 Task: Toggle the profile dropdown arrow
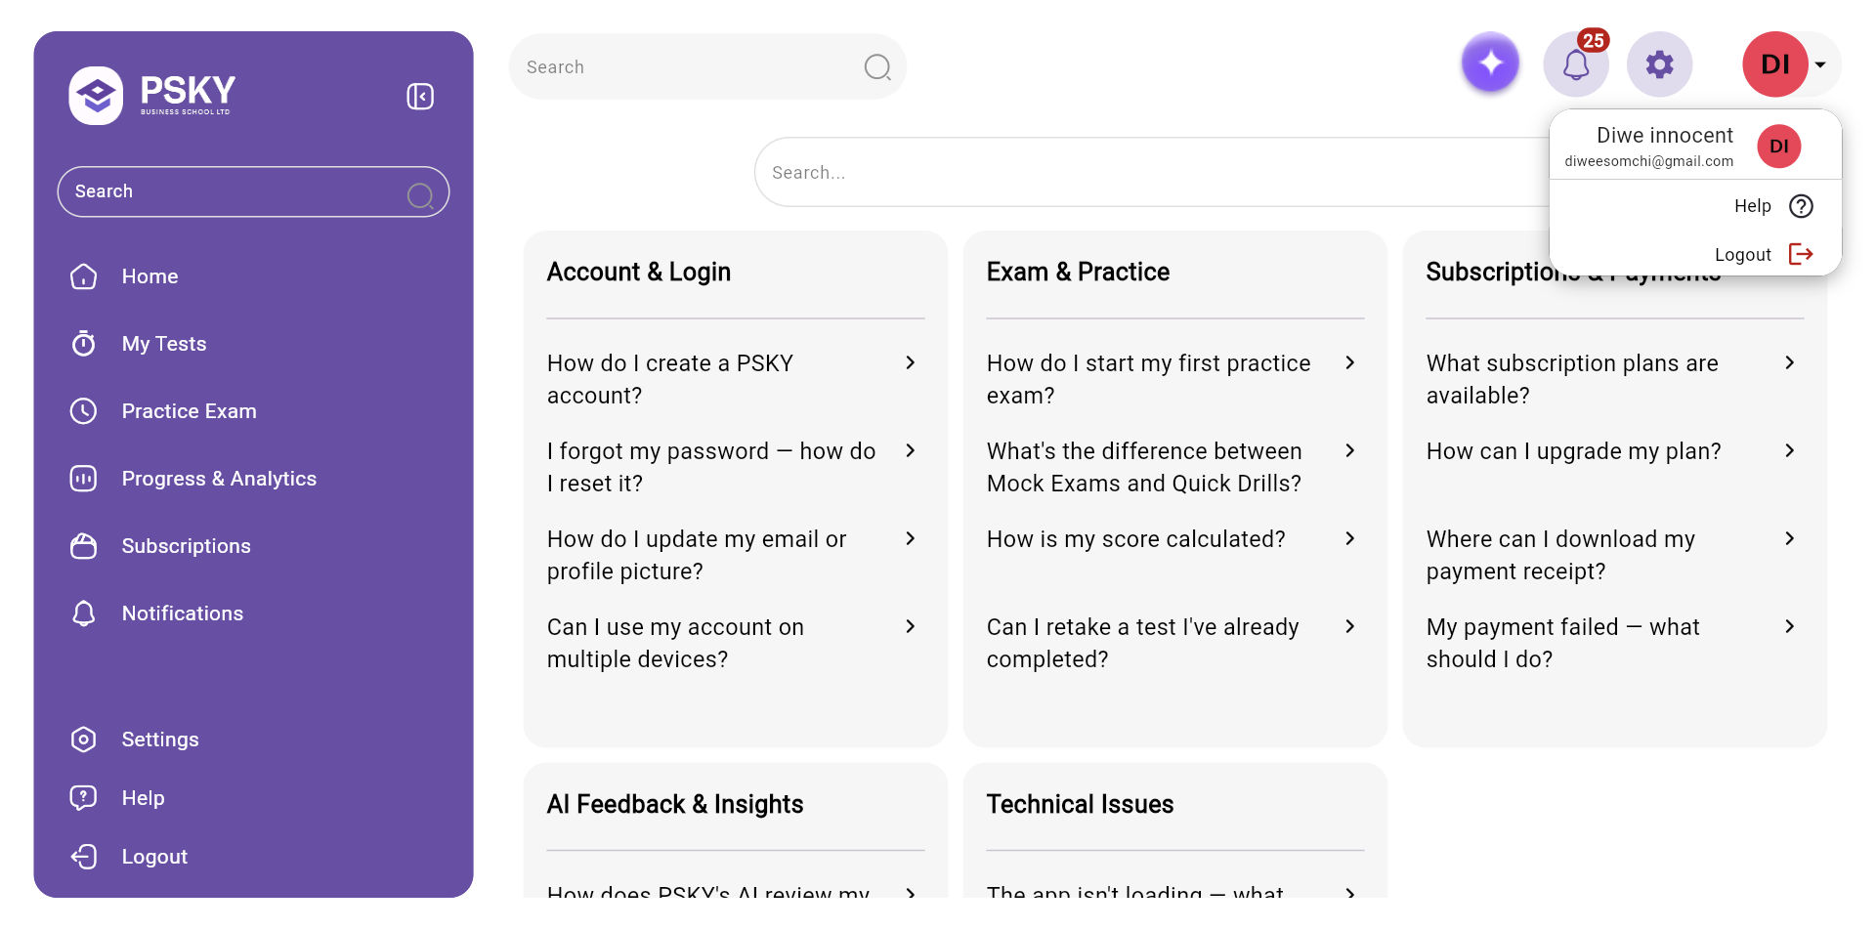click(1820, 65)
